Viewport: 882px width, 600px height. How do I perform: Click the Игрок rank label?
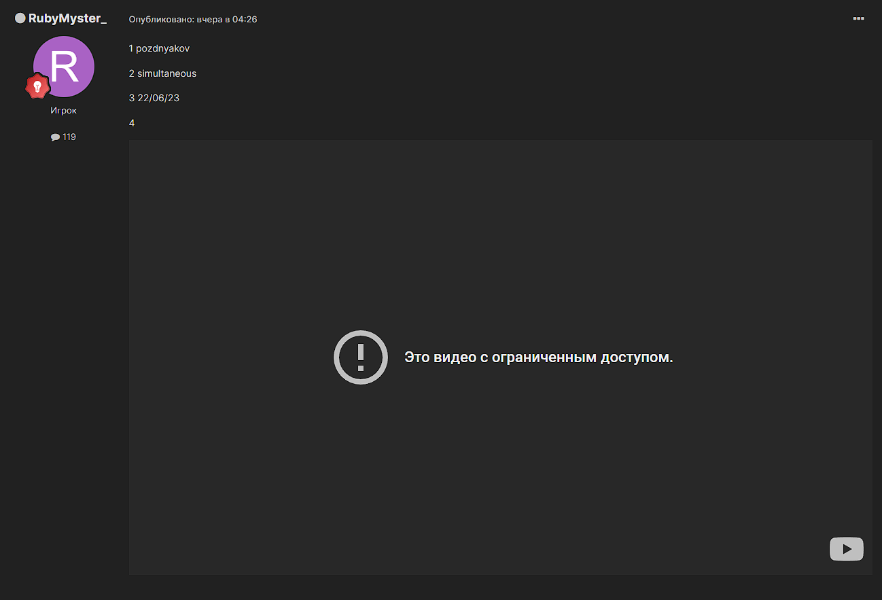(x=64, y=110)
